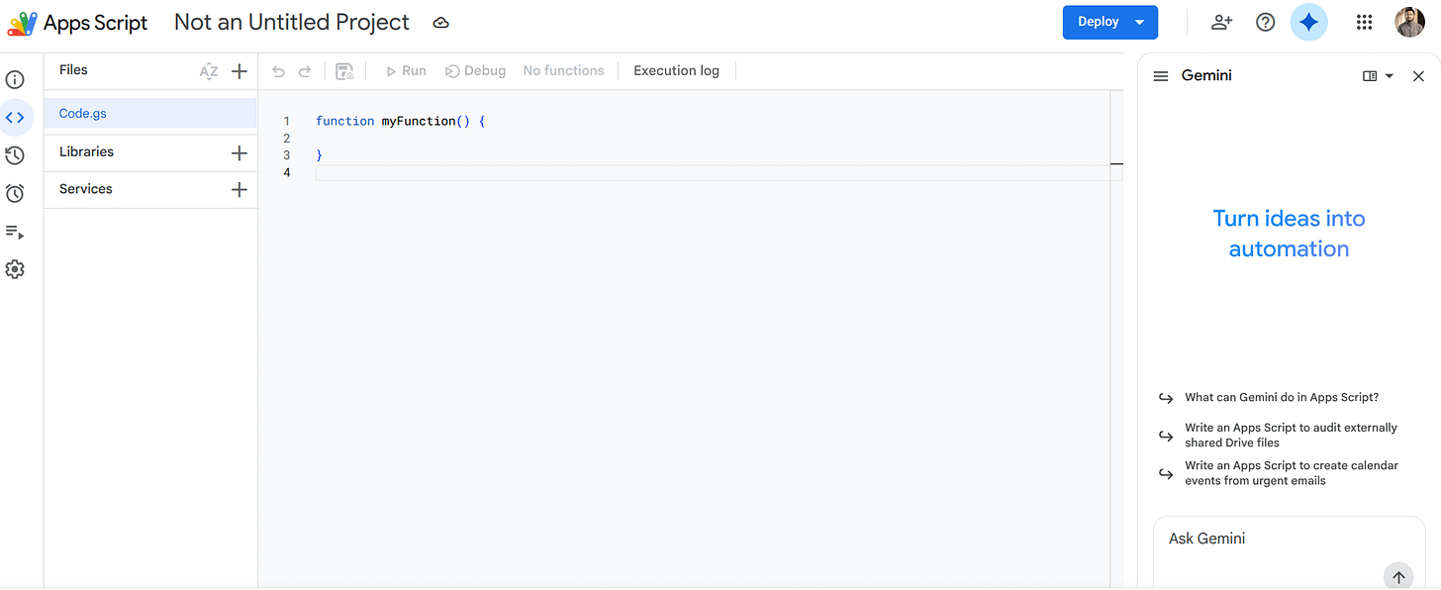Click the Gemini panel title
This screenshot has height=590, width=1441.
(1206, 75)
